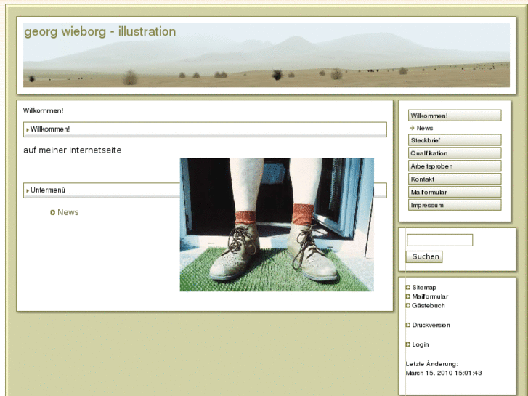Viewport: 528px width, 396px height.
Task: Open the Arbeitsproben menu entry
Action: pos(455,166)
